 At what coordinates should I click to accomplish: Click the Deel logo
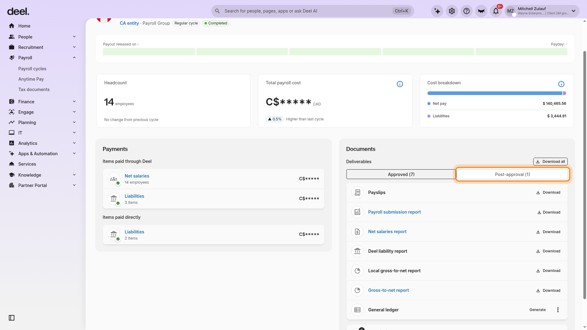pyautogui.click(x=18, y=12)
